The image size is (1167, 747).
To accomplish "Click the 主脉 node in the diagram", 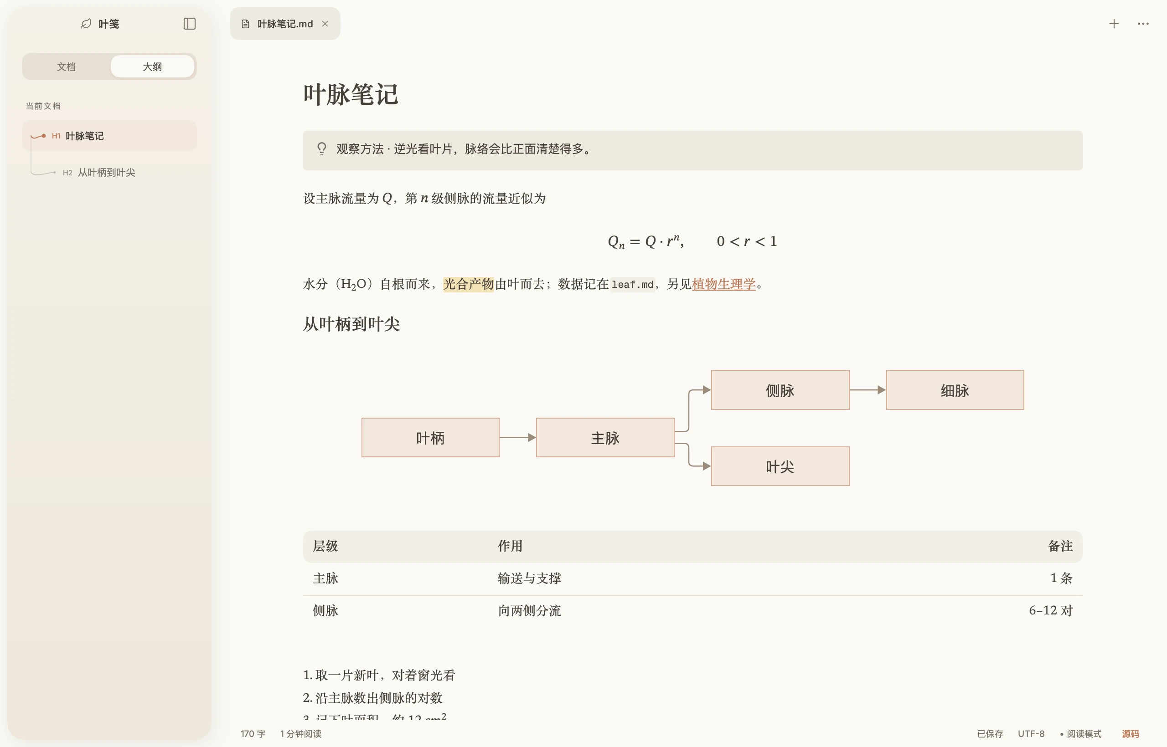I will 605,438.
